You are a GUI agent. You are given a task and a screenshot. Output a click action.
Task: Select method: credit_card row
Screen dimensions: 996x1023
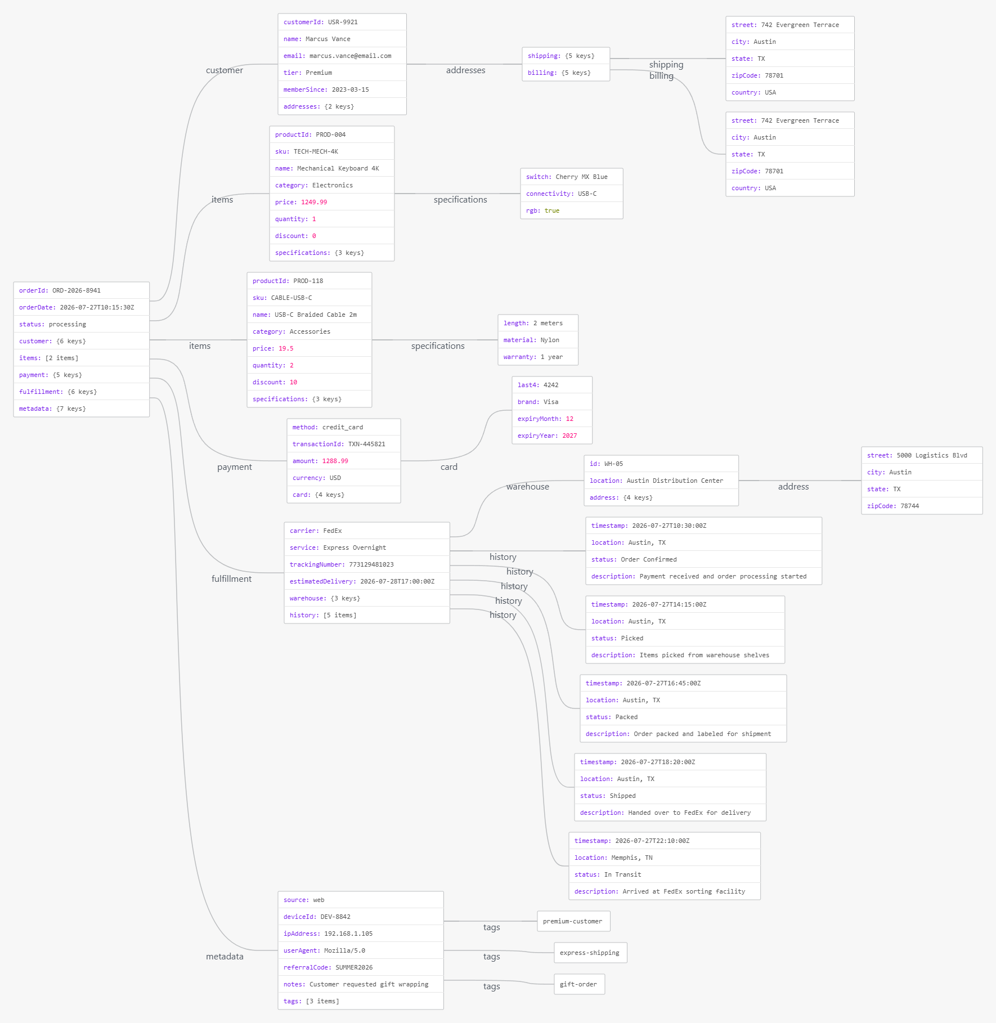[x=344, y=427]
